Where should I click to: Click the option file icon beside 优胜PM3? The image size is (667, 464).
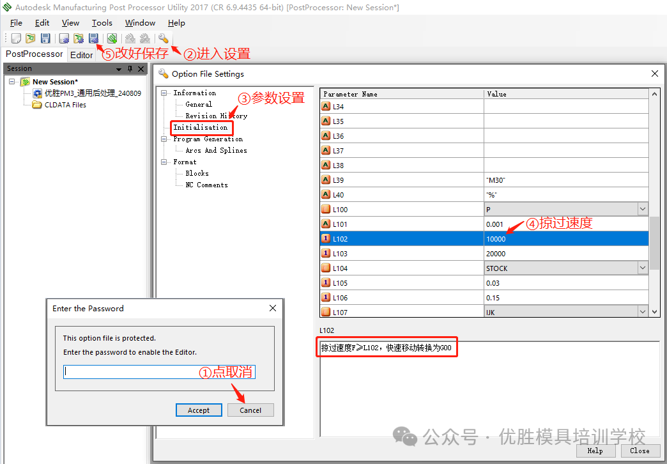pyautogui.click(x=38, y=93)
